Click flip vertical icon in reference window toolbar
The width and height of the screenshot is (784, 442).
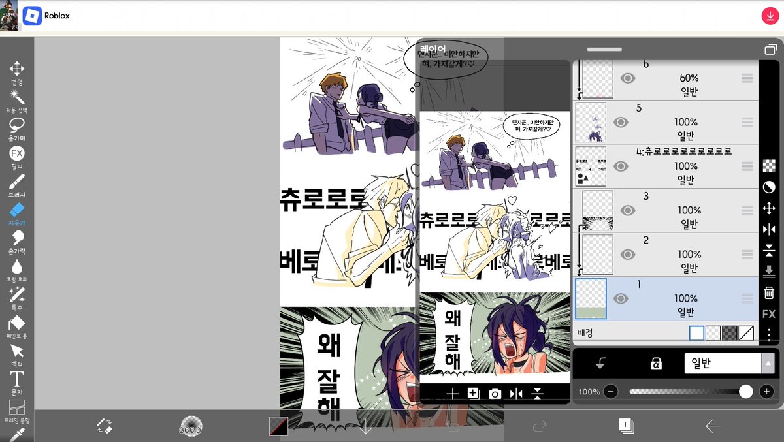538,393
